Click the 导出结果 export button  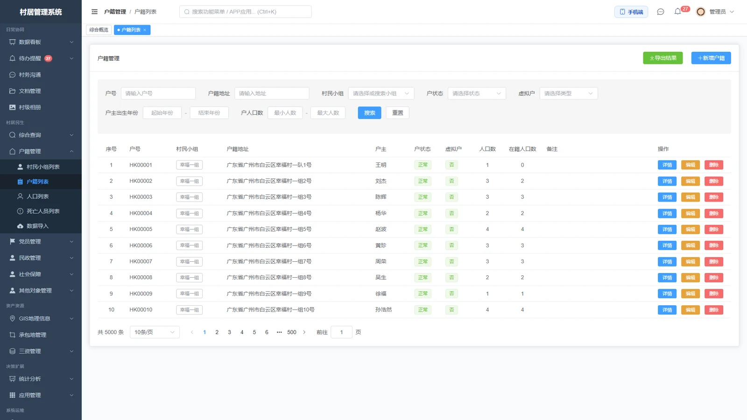click(x=663, y=58)
